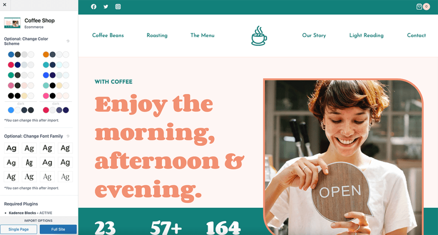Open the Instagram social icon
Viewport: 438px width, 235px height.
(x=118, y=7)
